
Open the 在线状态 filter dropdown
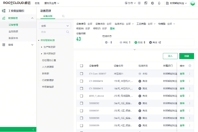coord(126,24)
